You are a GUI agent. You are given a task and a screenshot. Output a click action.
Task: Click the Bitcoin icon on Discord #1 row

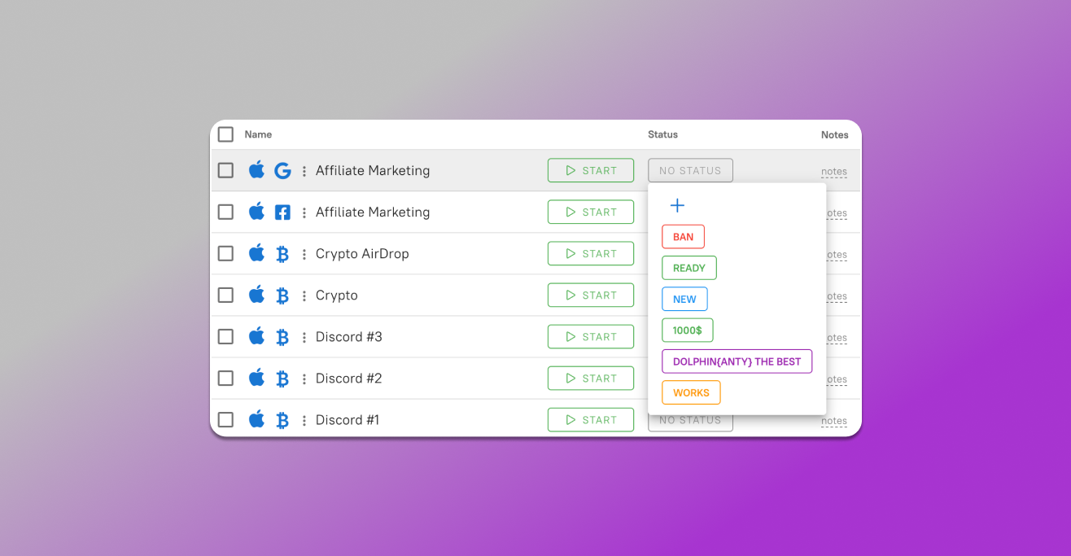click(282, 420)
